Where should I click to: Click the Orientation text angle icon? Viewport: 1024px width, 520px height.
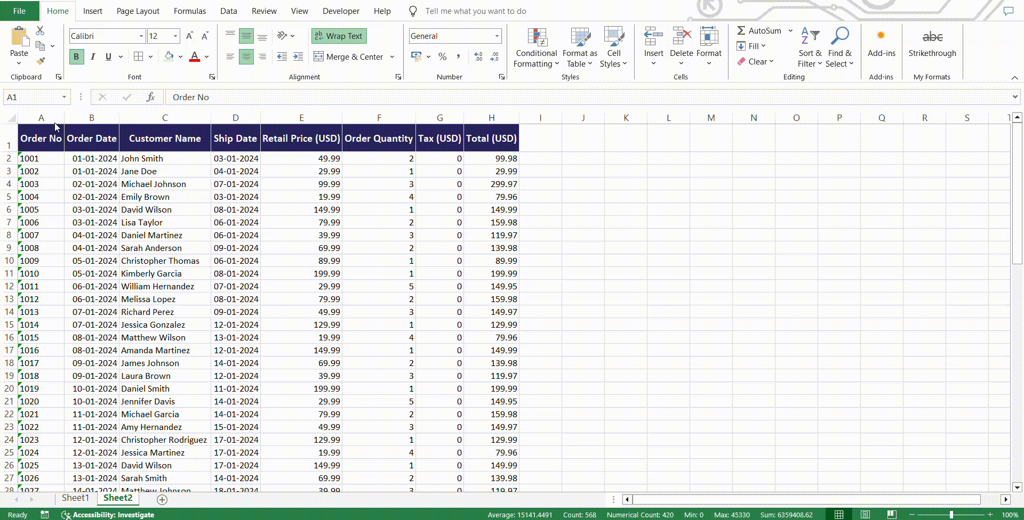click(282, 36)
